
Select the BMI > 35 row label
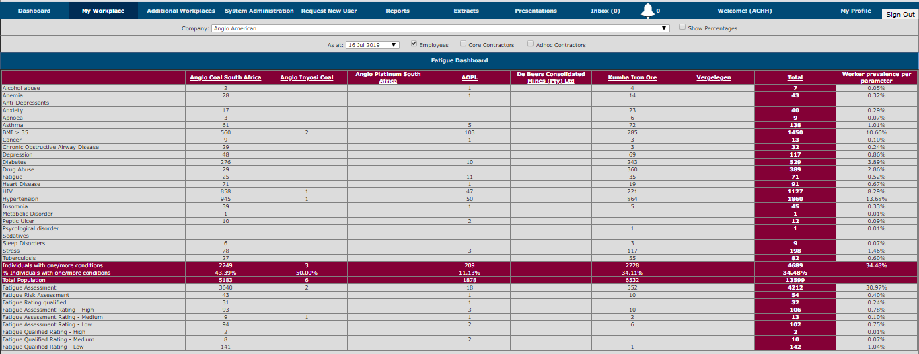pyautogui.click(x=15, y=132)
